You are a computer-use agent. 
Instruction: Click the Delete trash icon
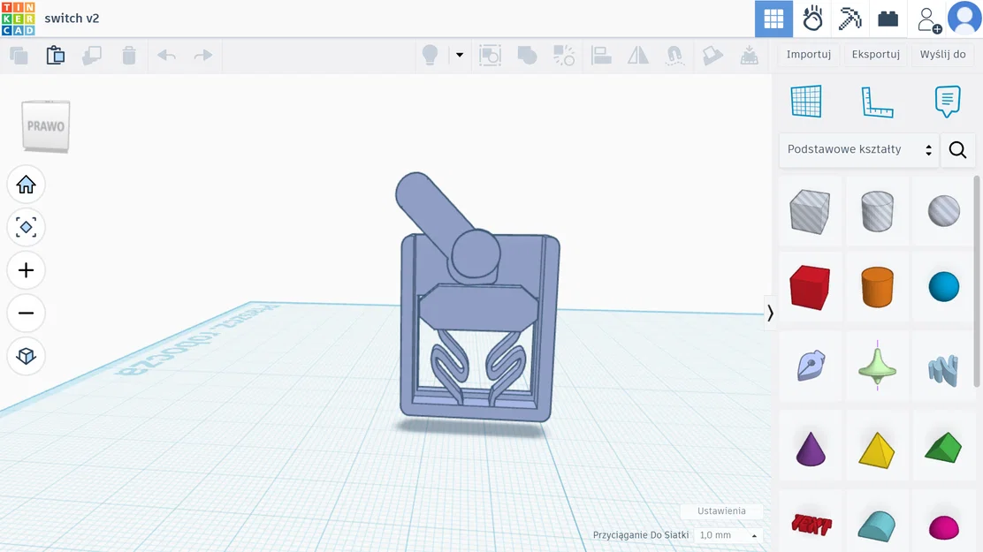[x=129, y=55]
